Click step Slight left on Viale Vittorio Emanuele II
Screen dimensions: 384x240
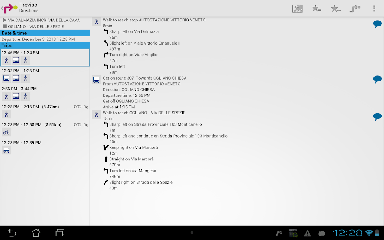click(x=145, y=43)
